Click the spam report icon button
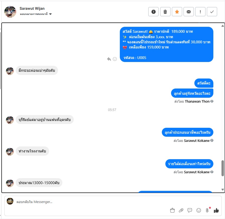 click(153, 12)
